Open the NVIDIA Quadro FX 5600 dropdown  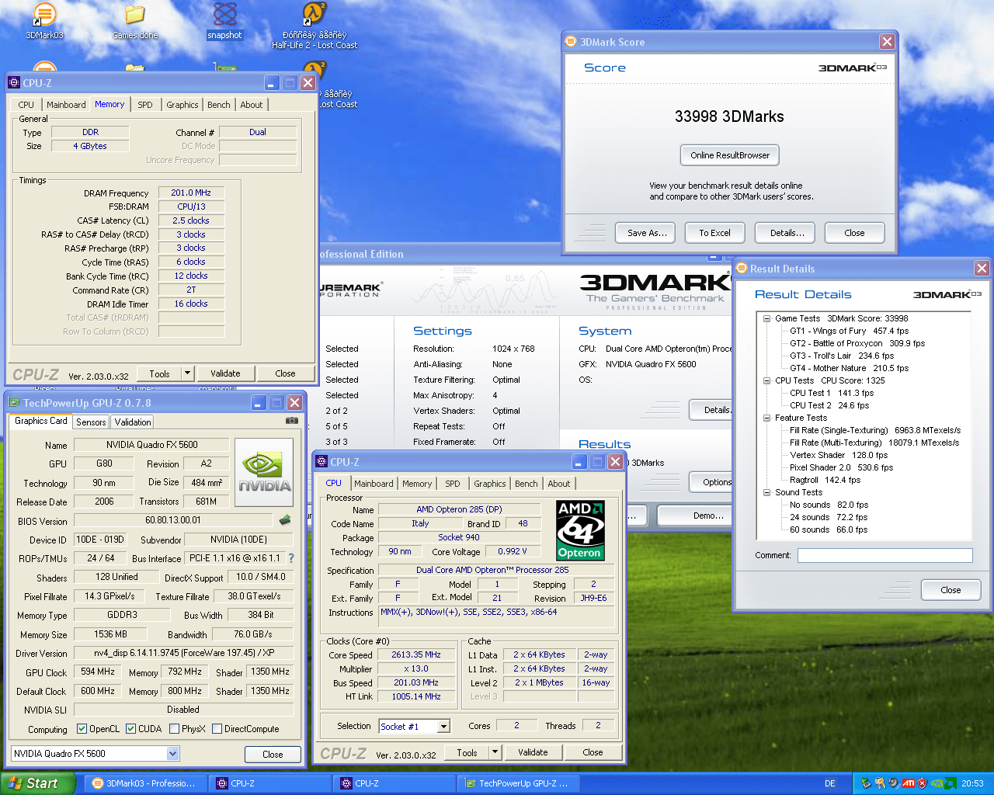coord(172,754)
